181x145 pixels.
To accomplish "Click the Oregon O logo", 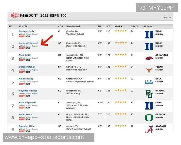I will click(149, 118).
